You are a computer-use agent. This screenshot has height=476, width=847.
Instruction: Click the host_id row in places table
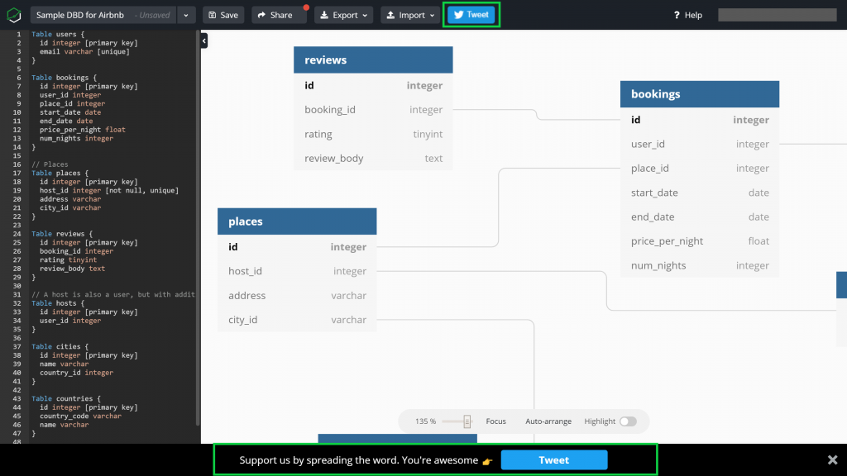(296, 271)
